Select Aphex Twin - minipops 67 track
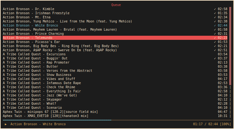This screenshot has height=129, width=234. pyautogui.click(x=50, y=112)
